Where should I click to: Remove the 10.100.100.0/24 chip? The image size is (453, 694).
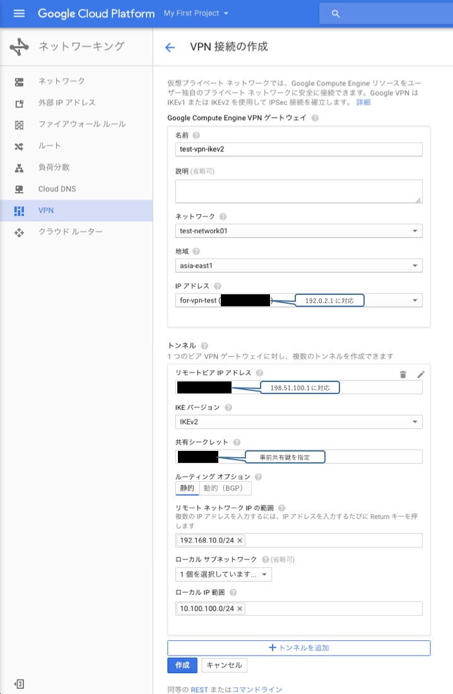click(x=240, y=609)
